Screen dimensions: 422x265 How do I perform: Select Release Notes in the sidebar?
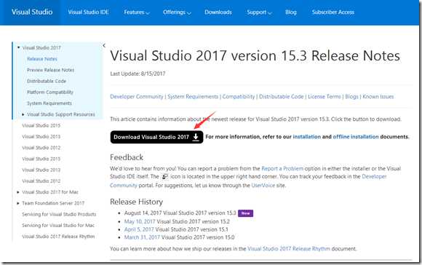click(x=42, y=59)
